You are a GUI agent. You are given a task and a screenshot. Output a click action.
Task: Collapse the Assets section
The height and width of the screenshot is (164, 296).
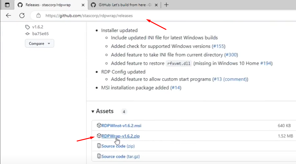coord(103,111)
